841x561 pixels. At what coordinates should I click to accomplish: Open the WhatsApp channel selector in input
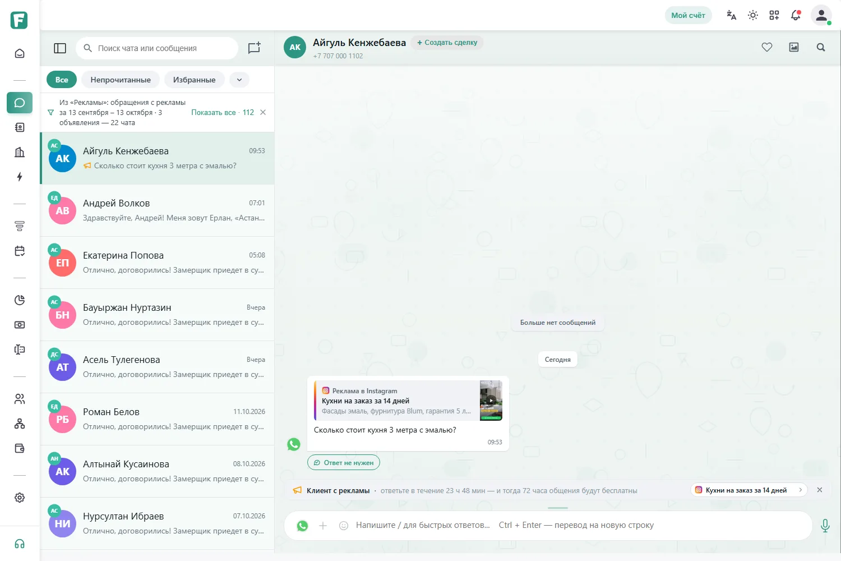[302, 526]
